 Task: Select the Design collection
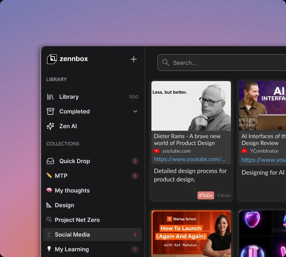pos(64,205)
